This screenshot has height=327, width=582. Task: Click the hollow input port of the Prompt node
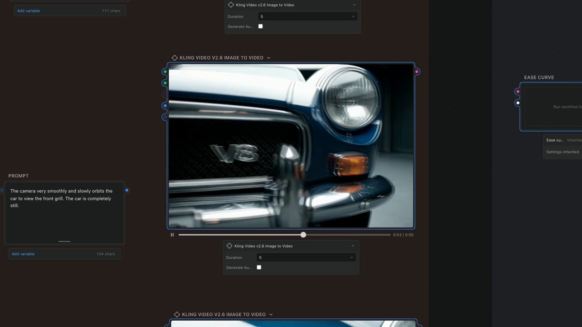coord(2,190)
